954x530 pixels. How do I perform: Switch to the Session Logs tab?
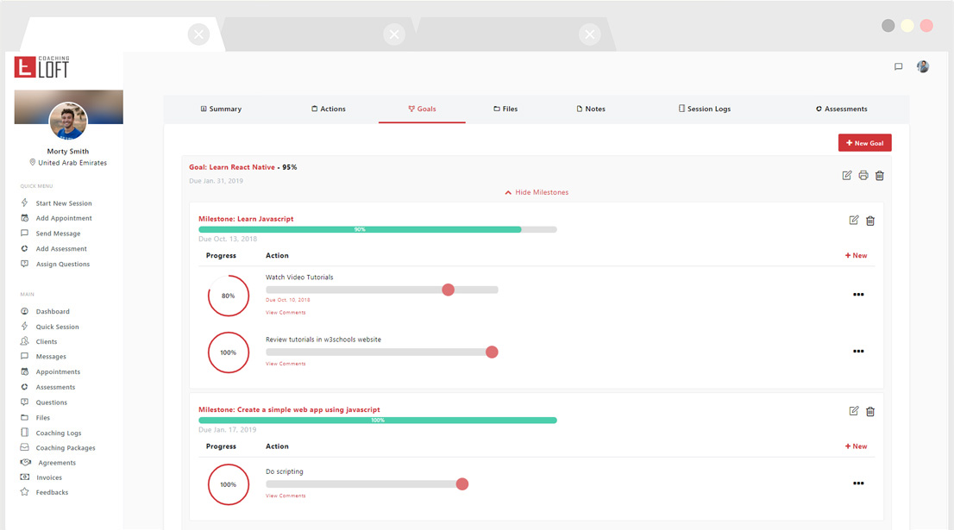click(x=704, y=109)
